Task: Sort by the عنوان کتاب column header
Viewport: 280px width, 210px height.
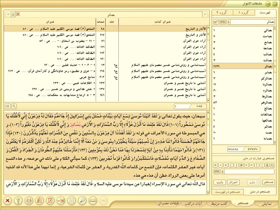Action: pos(163,22)
